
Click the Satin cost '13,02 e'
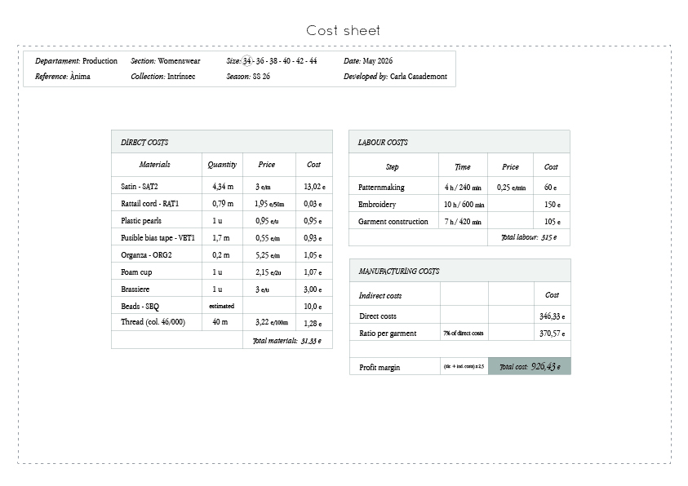(x=314, y=186)
